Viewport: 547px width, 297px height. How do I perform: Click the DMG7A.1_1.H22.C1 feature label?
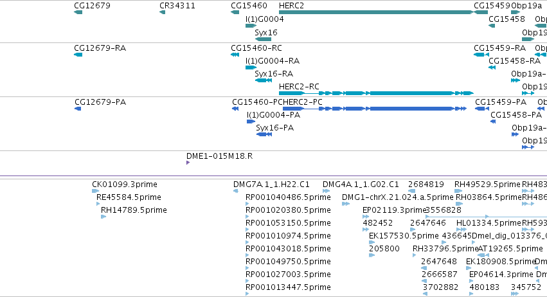[x=271, y=184]
